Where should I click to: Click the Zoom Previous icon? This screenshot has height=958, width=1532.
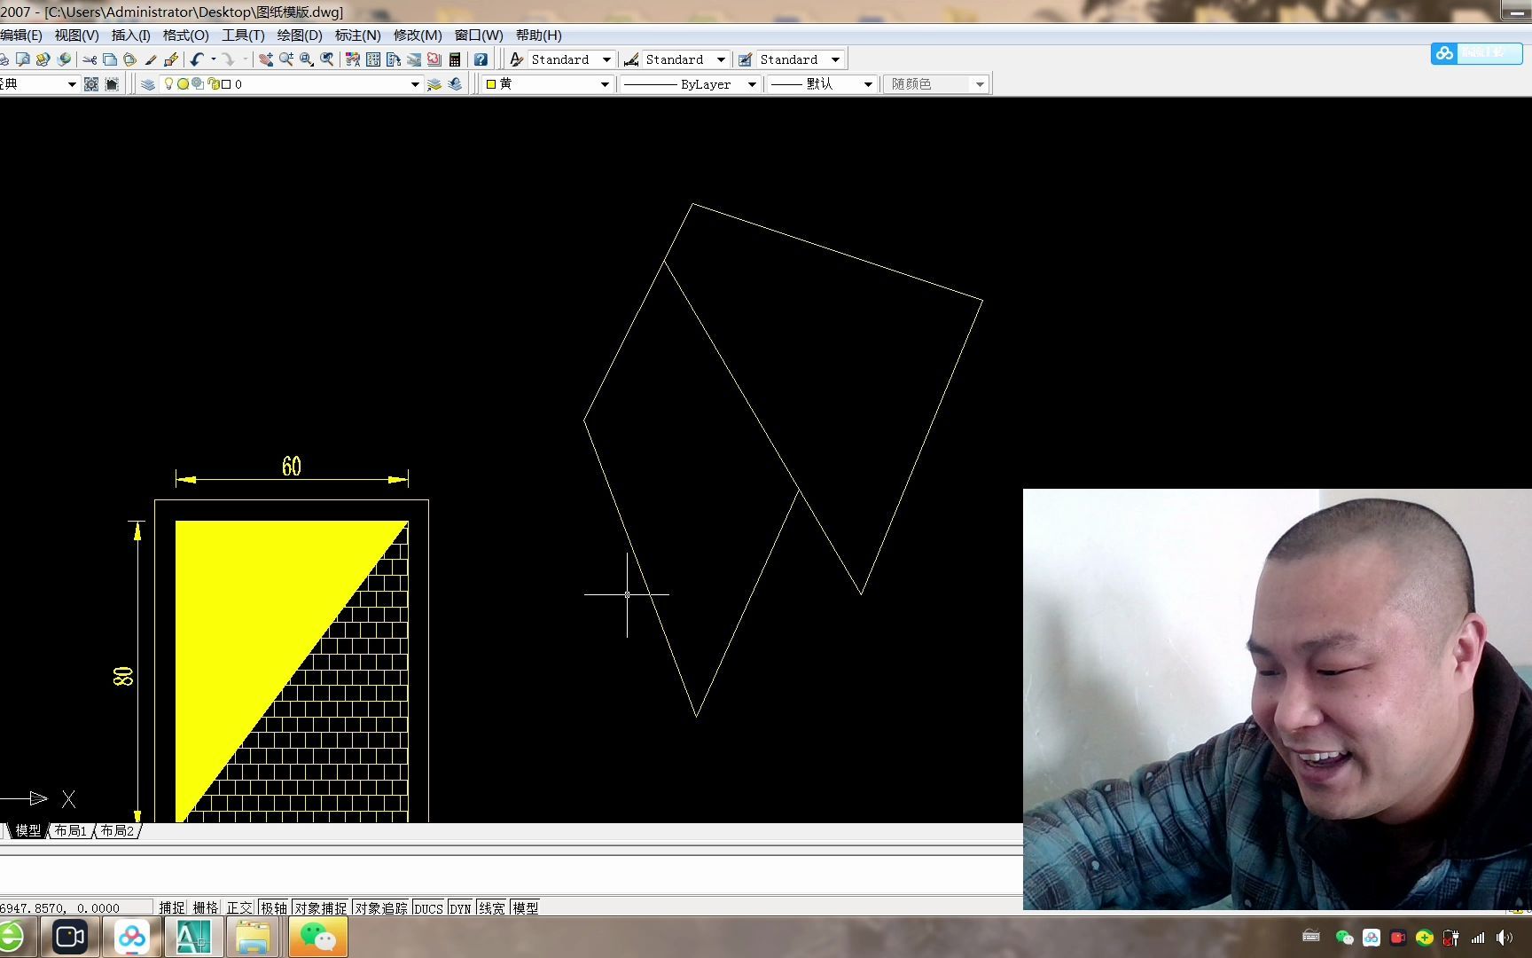(x=327, y=59)
